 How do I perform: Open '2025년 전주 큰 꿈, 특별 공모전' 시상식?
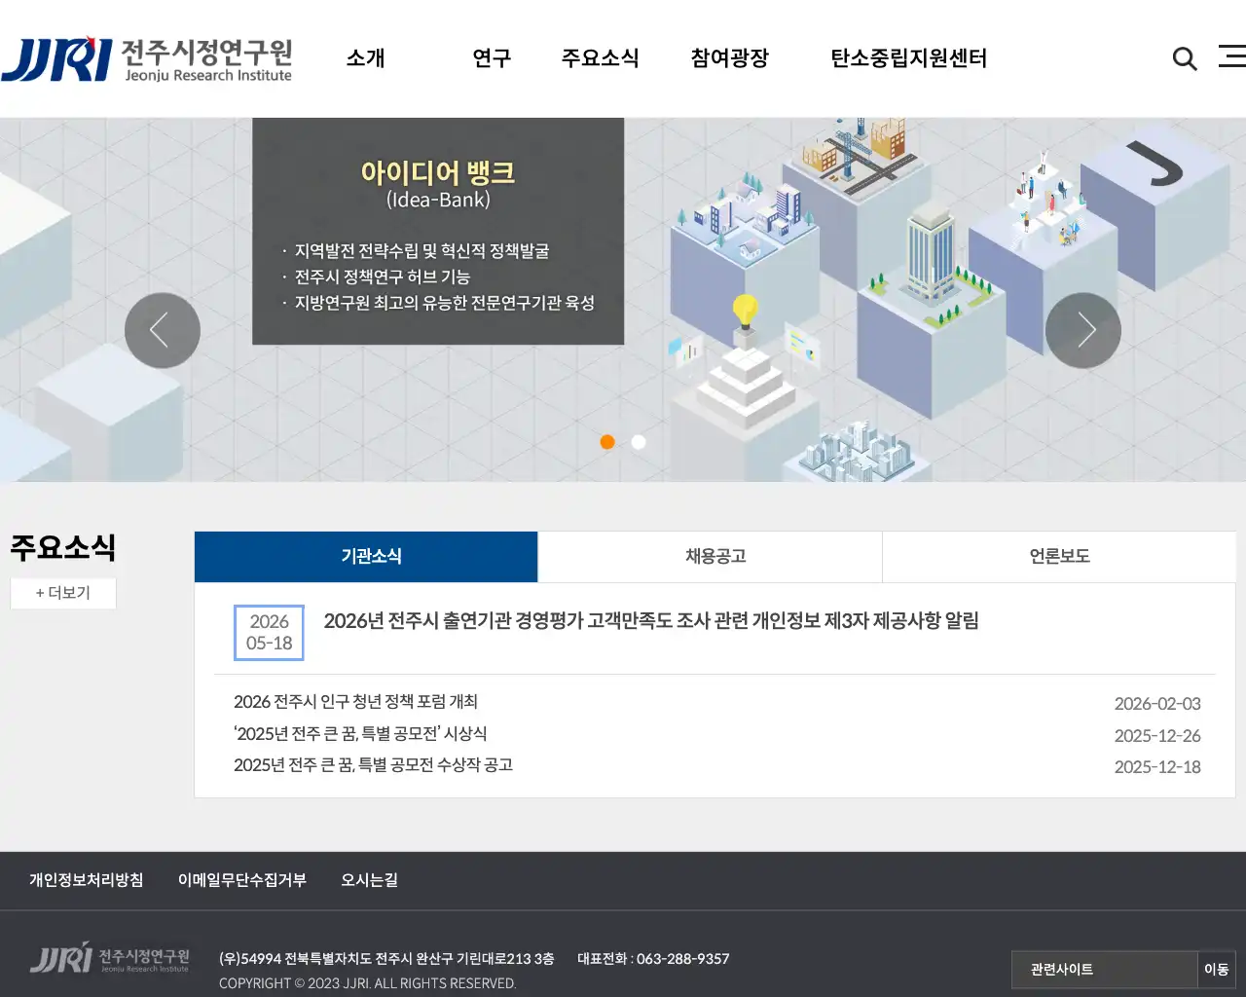pyautogui.click(x=360, y=734)
